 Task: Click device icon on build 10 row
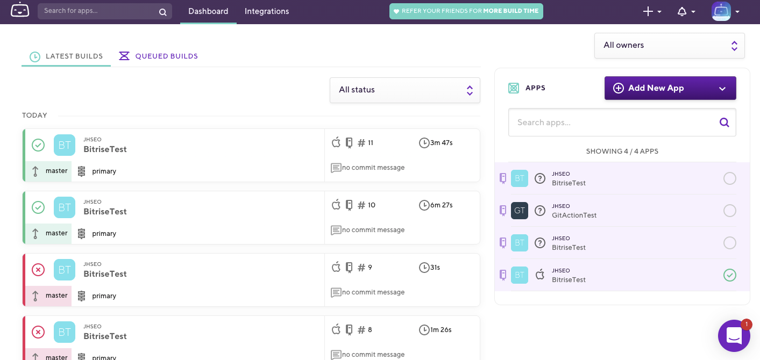pos(349,205)
